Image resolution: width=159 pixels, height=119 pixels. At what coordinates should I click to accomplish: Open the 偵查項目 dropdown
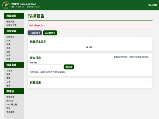pos(46,67)
